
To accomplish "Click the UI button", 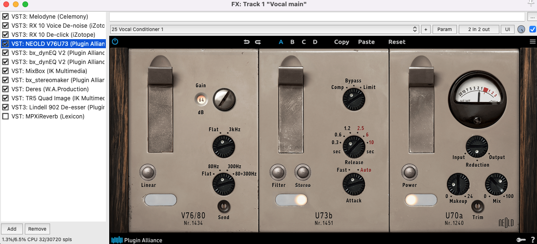I will point(507,30).
